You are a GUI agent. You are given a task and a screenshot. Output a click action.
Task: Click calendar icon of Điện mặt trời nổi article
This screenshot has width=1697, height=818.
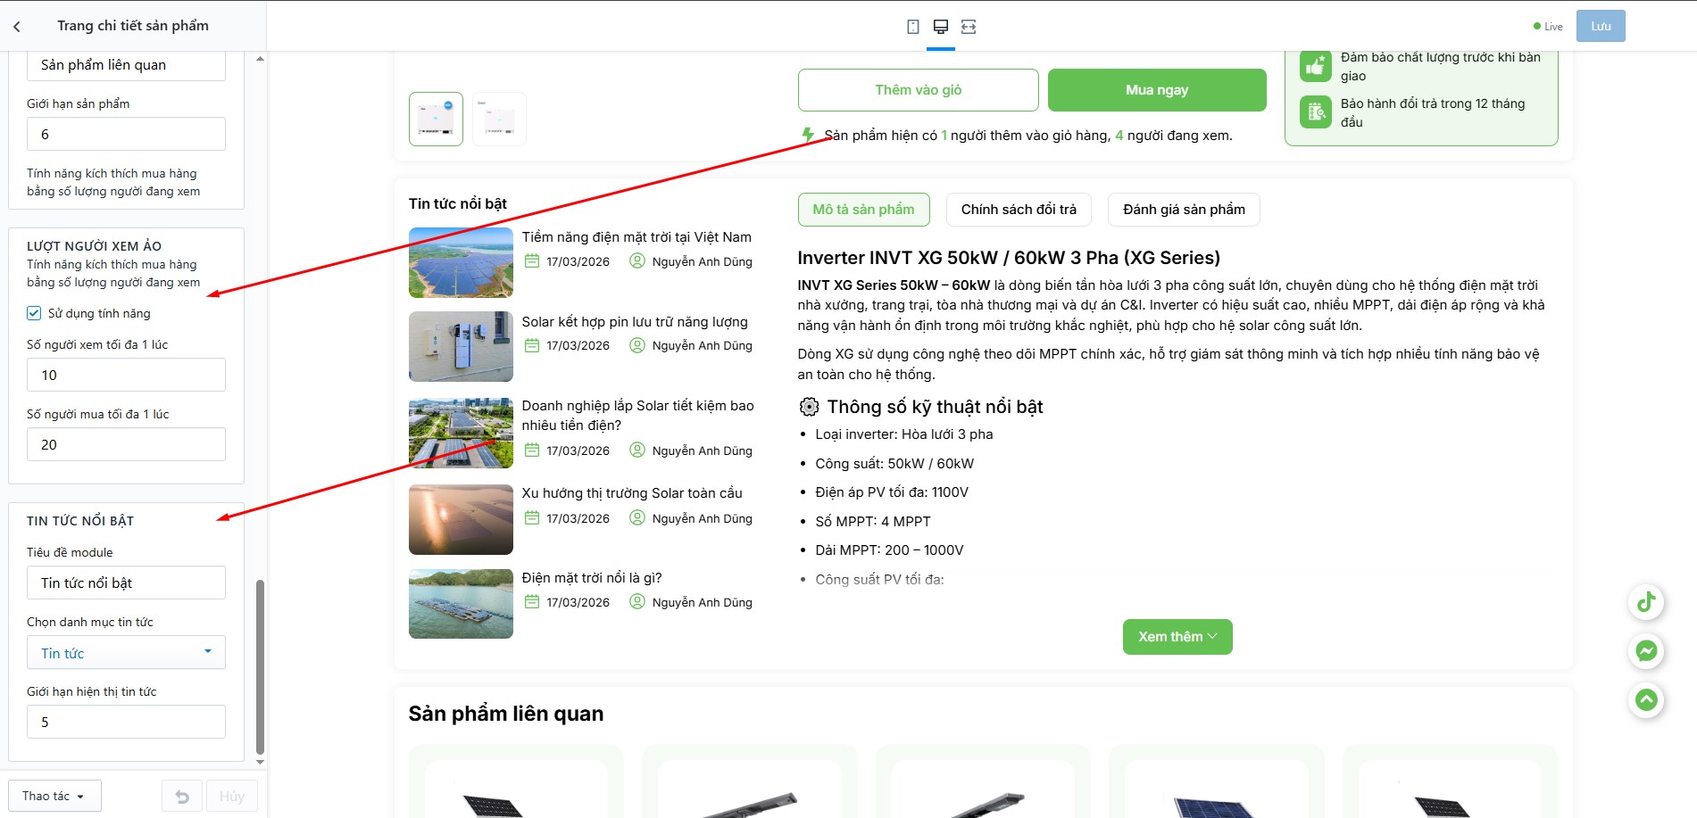click(x=532, y=602)
